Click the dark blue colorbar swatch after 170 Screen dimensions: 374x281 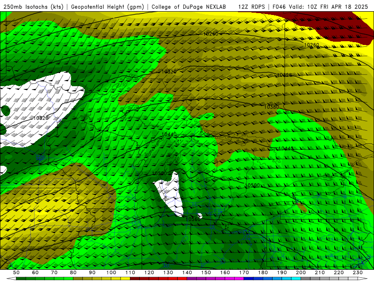pyautogui.click(x=249, y=279)
